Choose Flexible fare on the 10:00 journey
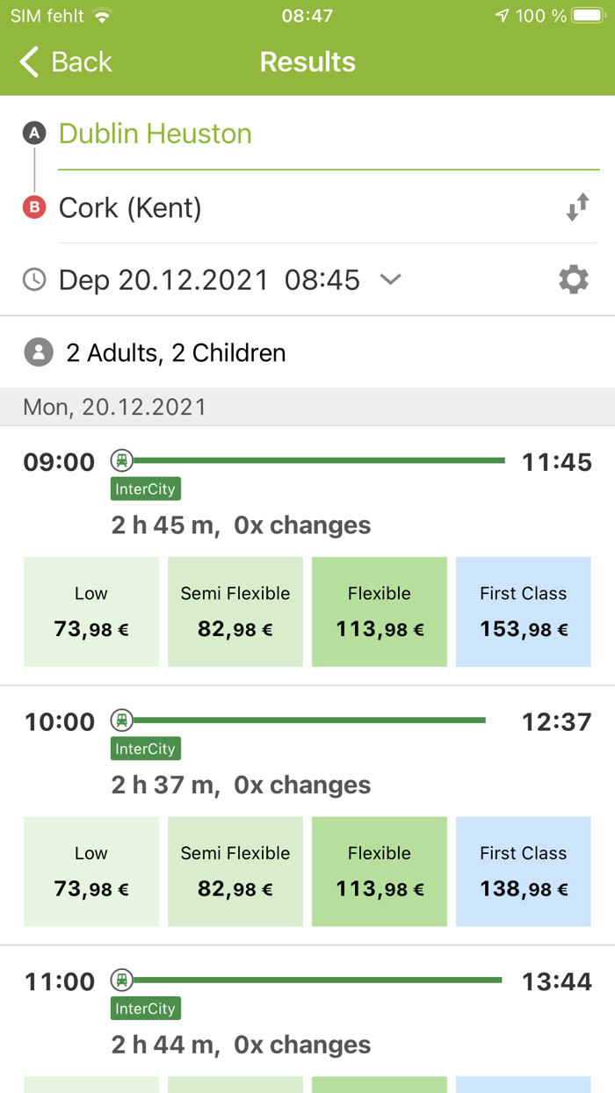Image resolution: width=615 pixels, height=1093 pixels. tap(379, 871)
